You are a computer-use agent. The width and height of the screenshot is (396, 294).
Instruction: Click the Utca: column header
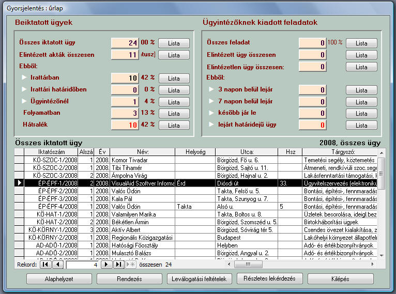(x=247, y=152)
